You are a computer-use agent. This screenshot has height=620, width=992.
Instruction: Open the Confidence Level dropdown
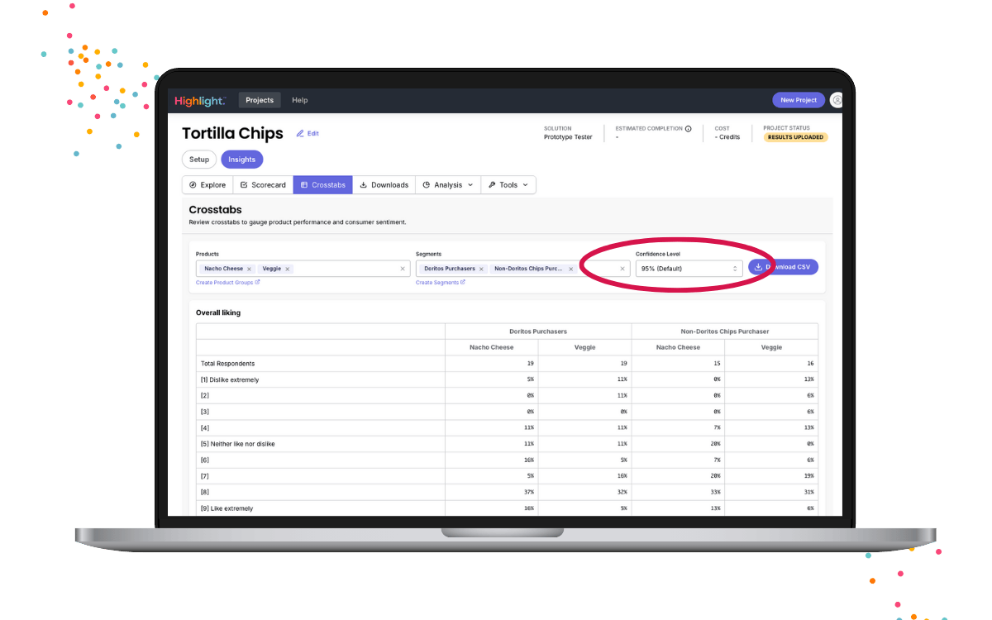pyautogui.click(x=689, y=269)
